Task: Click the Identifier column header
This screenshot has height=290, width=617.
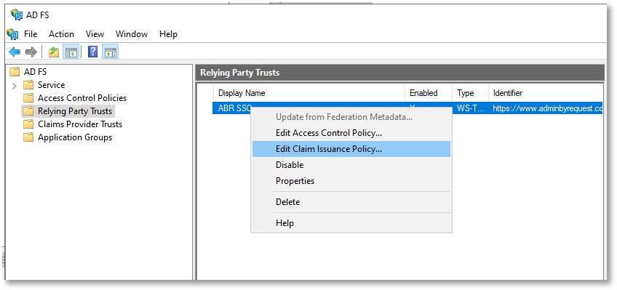Action: coord(546,93)
